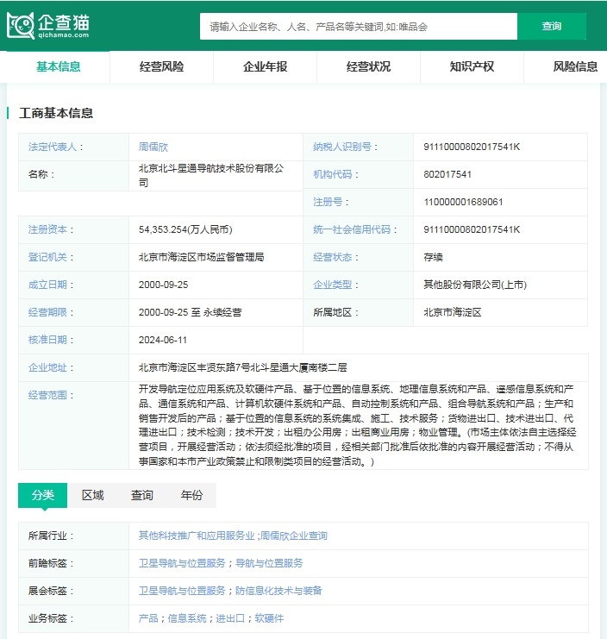Viewport: 607px width, 639px height.
Task: Open legal representative 周儒欣 link
Action: point(153,147)
